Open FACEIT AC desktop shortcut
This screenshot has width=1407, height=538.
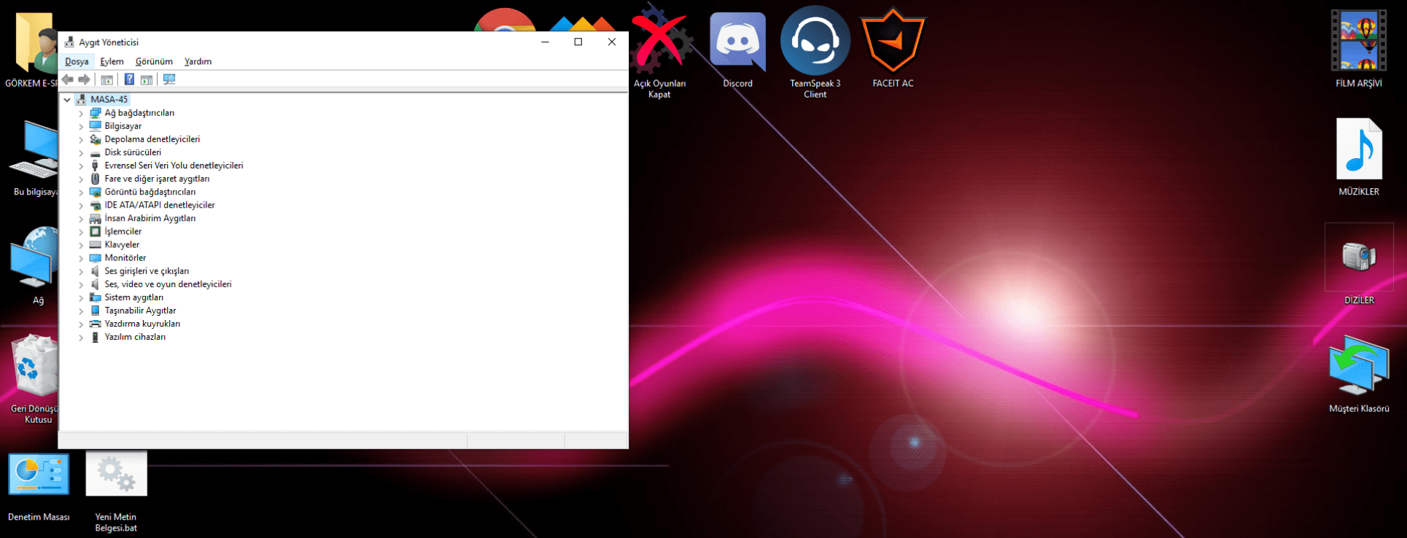(893, 48)
